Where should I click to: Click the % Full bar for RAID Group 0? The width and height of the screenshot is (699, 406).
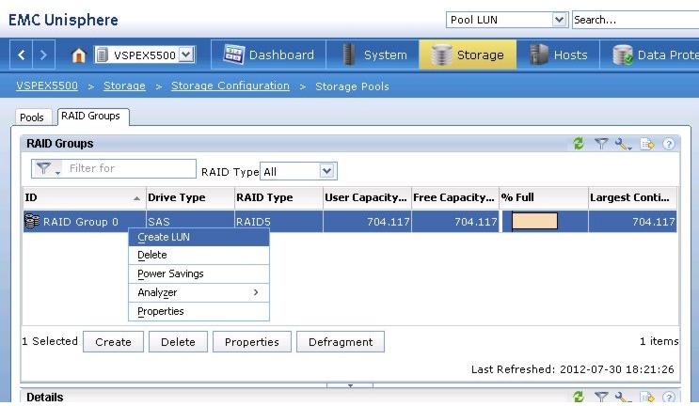click(534, 221)
